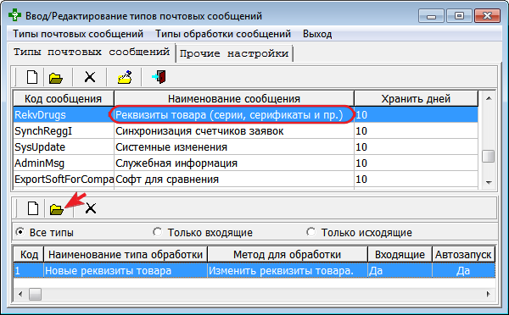Select the 'RekvDrugs' row code cell
The image size is (509, 315).
[x=64, y=114]
